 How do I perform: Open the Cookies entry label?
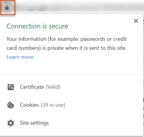(29, 105)
